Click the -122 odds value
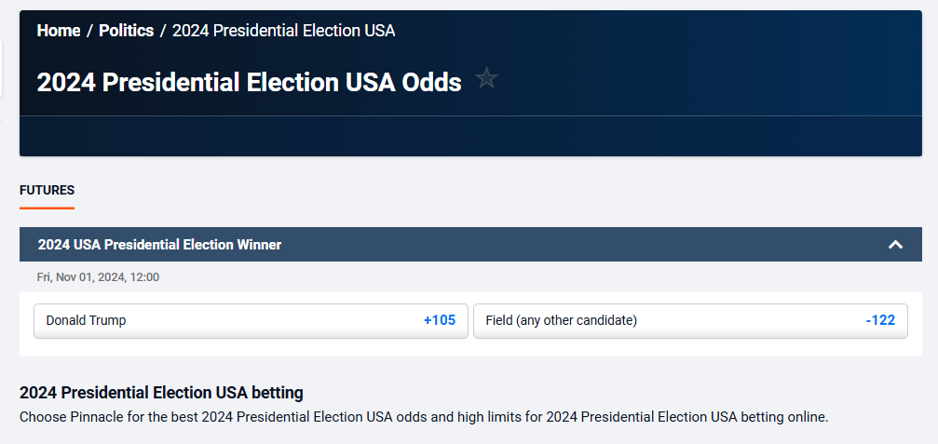This screenshot has height=444, width=938. (x=880, y=320)
